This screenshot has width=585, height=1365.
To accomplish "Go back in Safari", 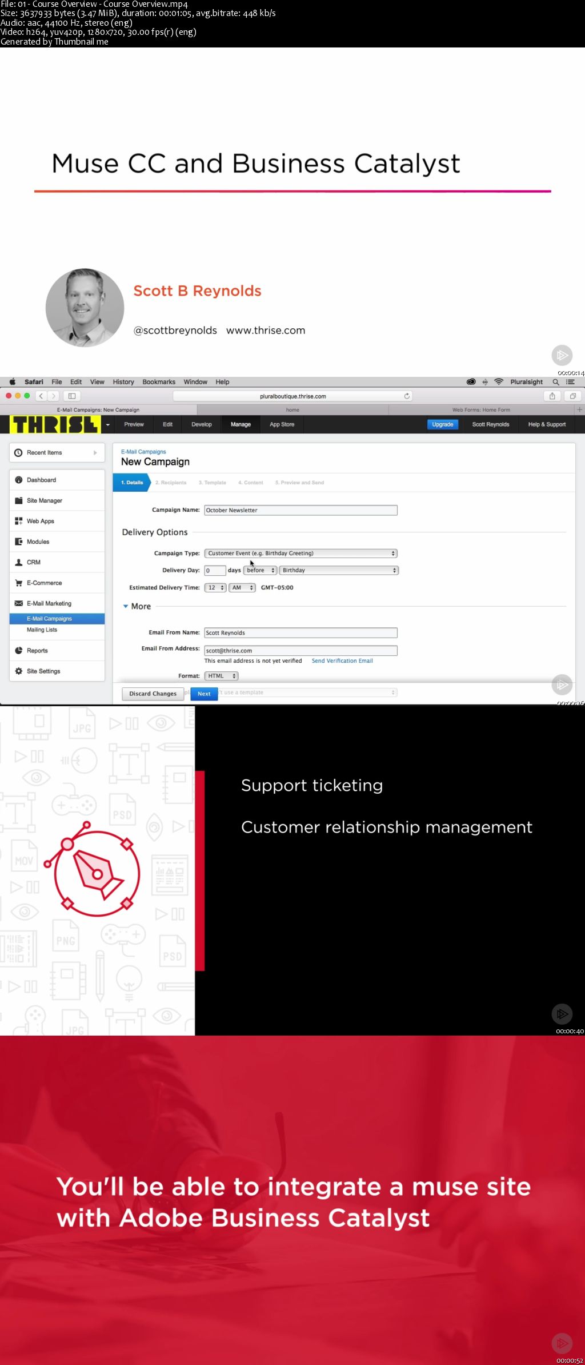I will click(x=41, y=396).
